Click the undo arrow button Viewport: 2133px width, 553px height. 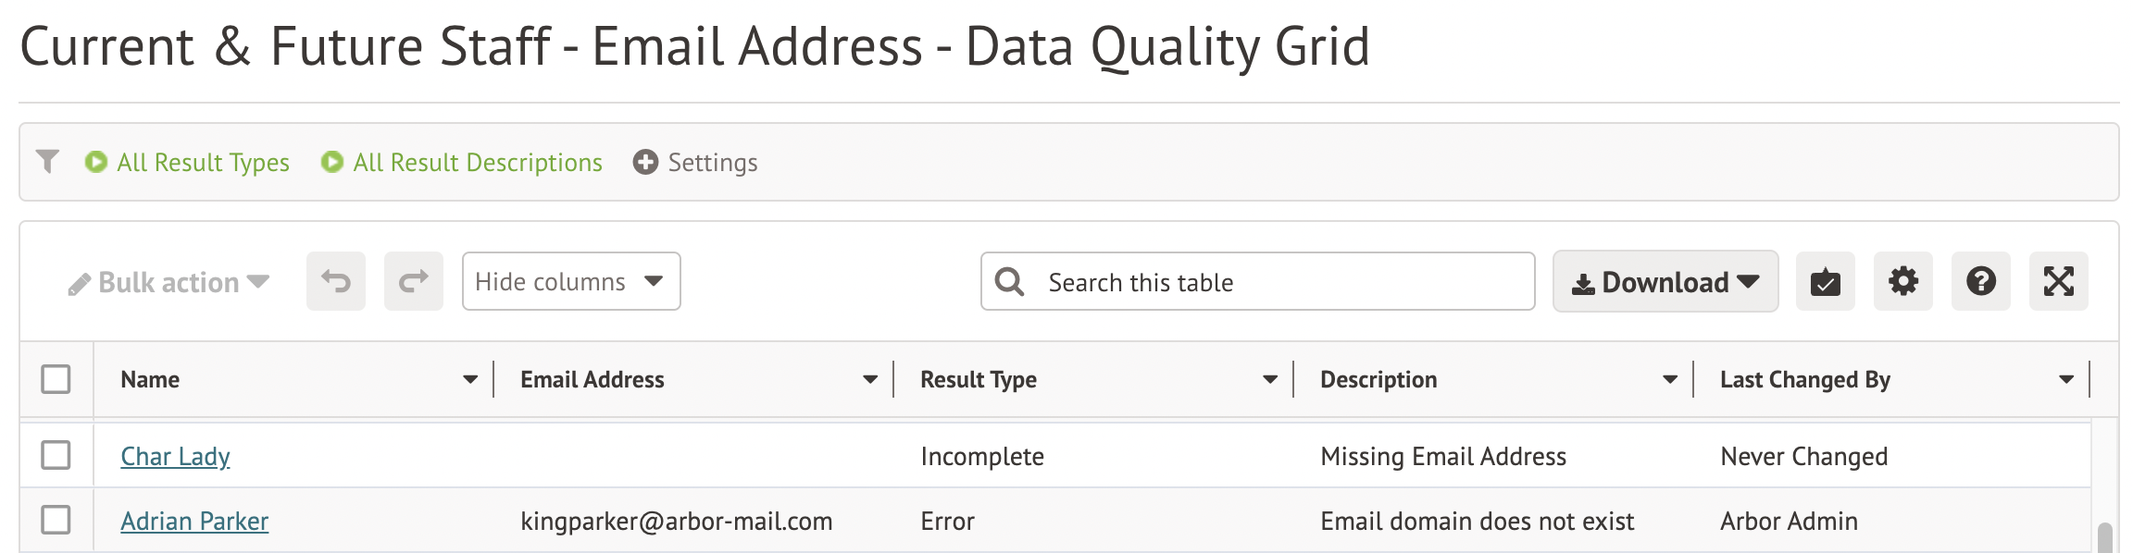(335, 281)
